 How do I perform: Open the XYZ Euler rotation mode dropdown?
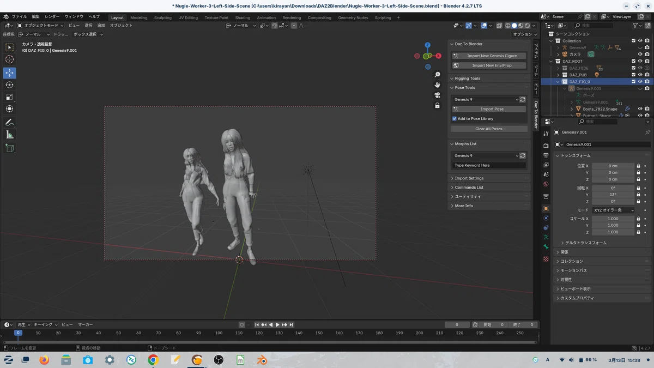[x=613, y=210]
